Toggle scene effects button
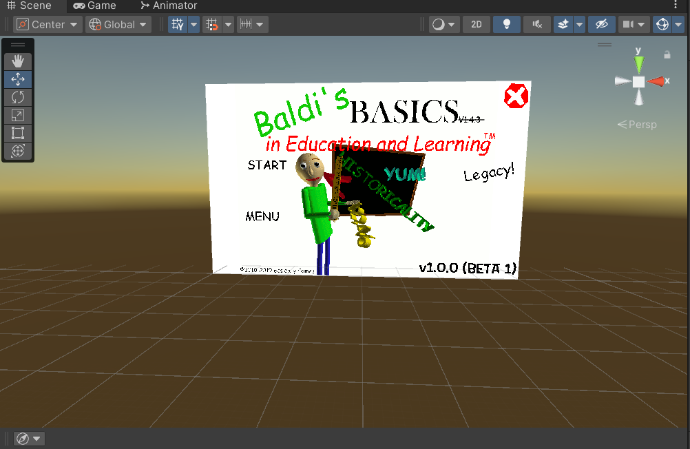690x449 pixels. pyautogui.click(x=563, y=25)
